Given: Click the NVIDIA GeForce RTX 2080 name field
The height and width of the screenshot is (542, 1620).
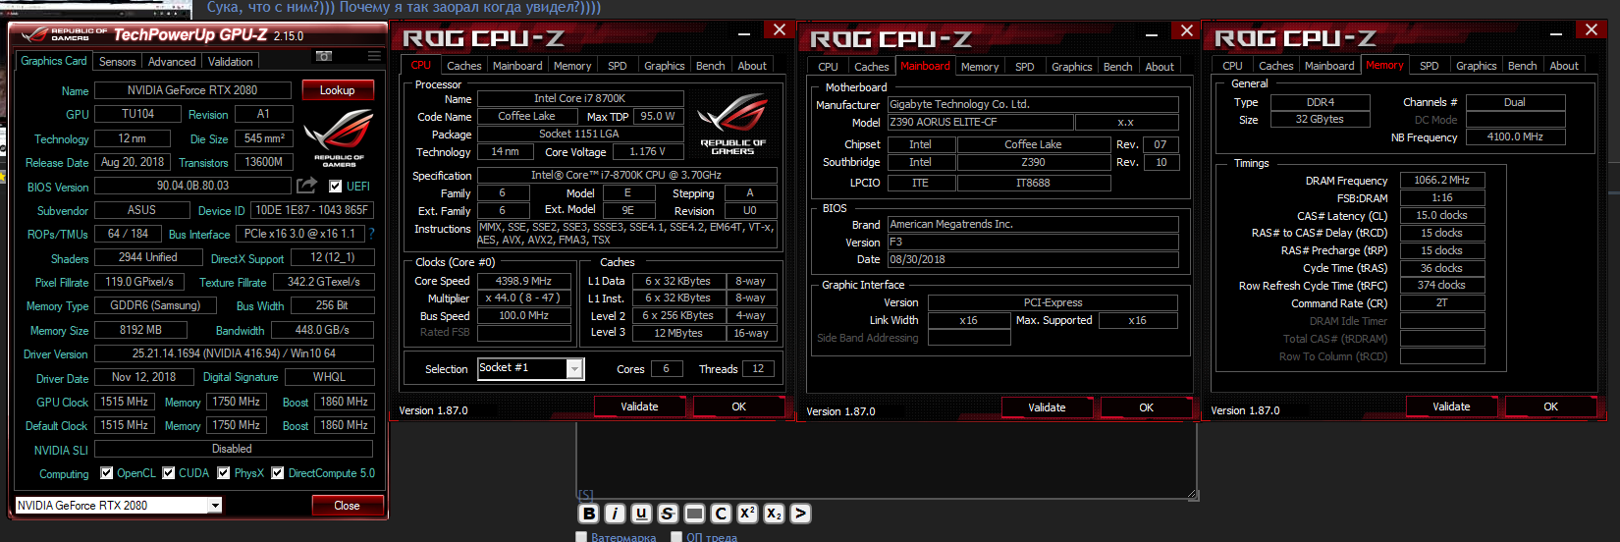Looking at the screenshot, I should click(192, 89).
